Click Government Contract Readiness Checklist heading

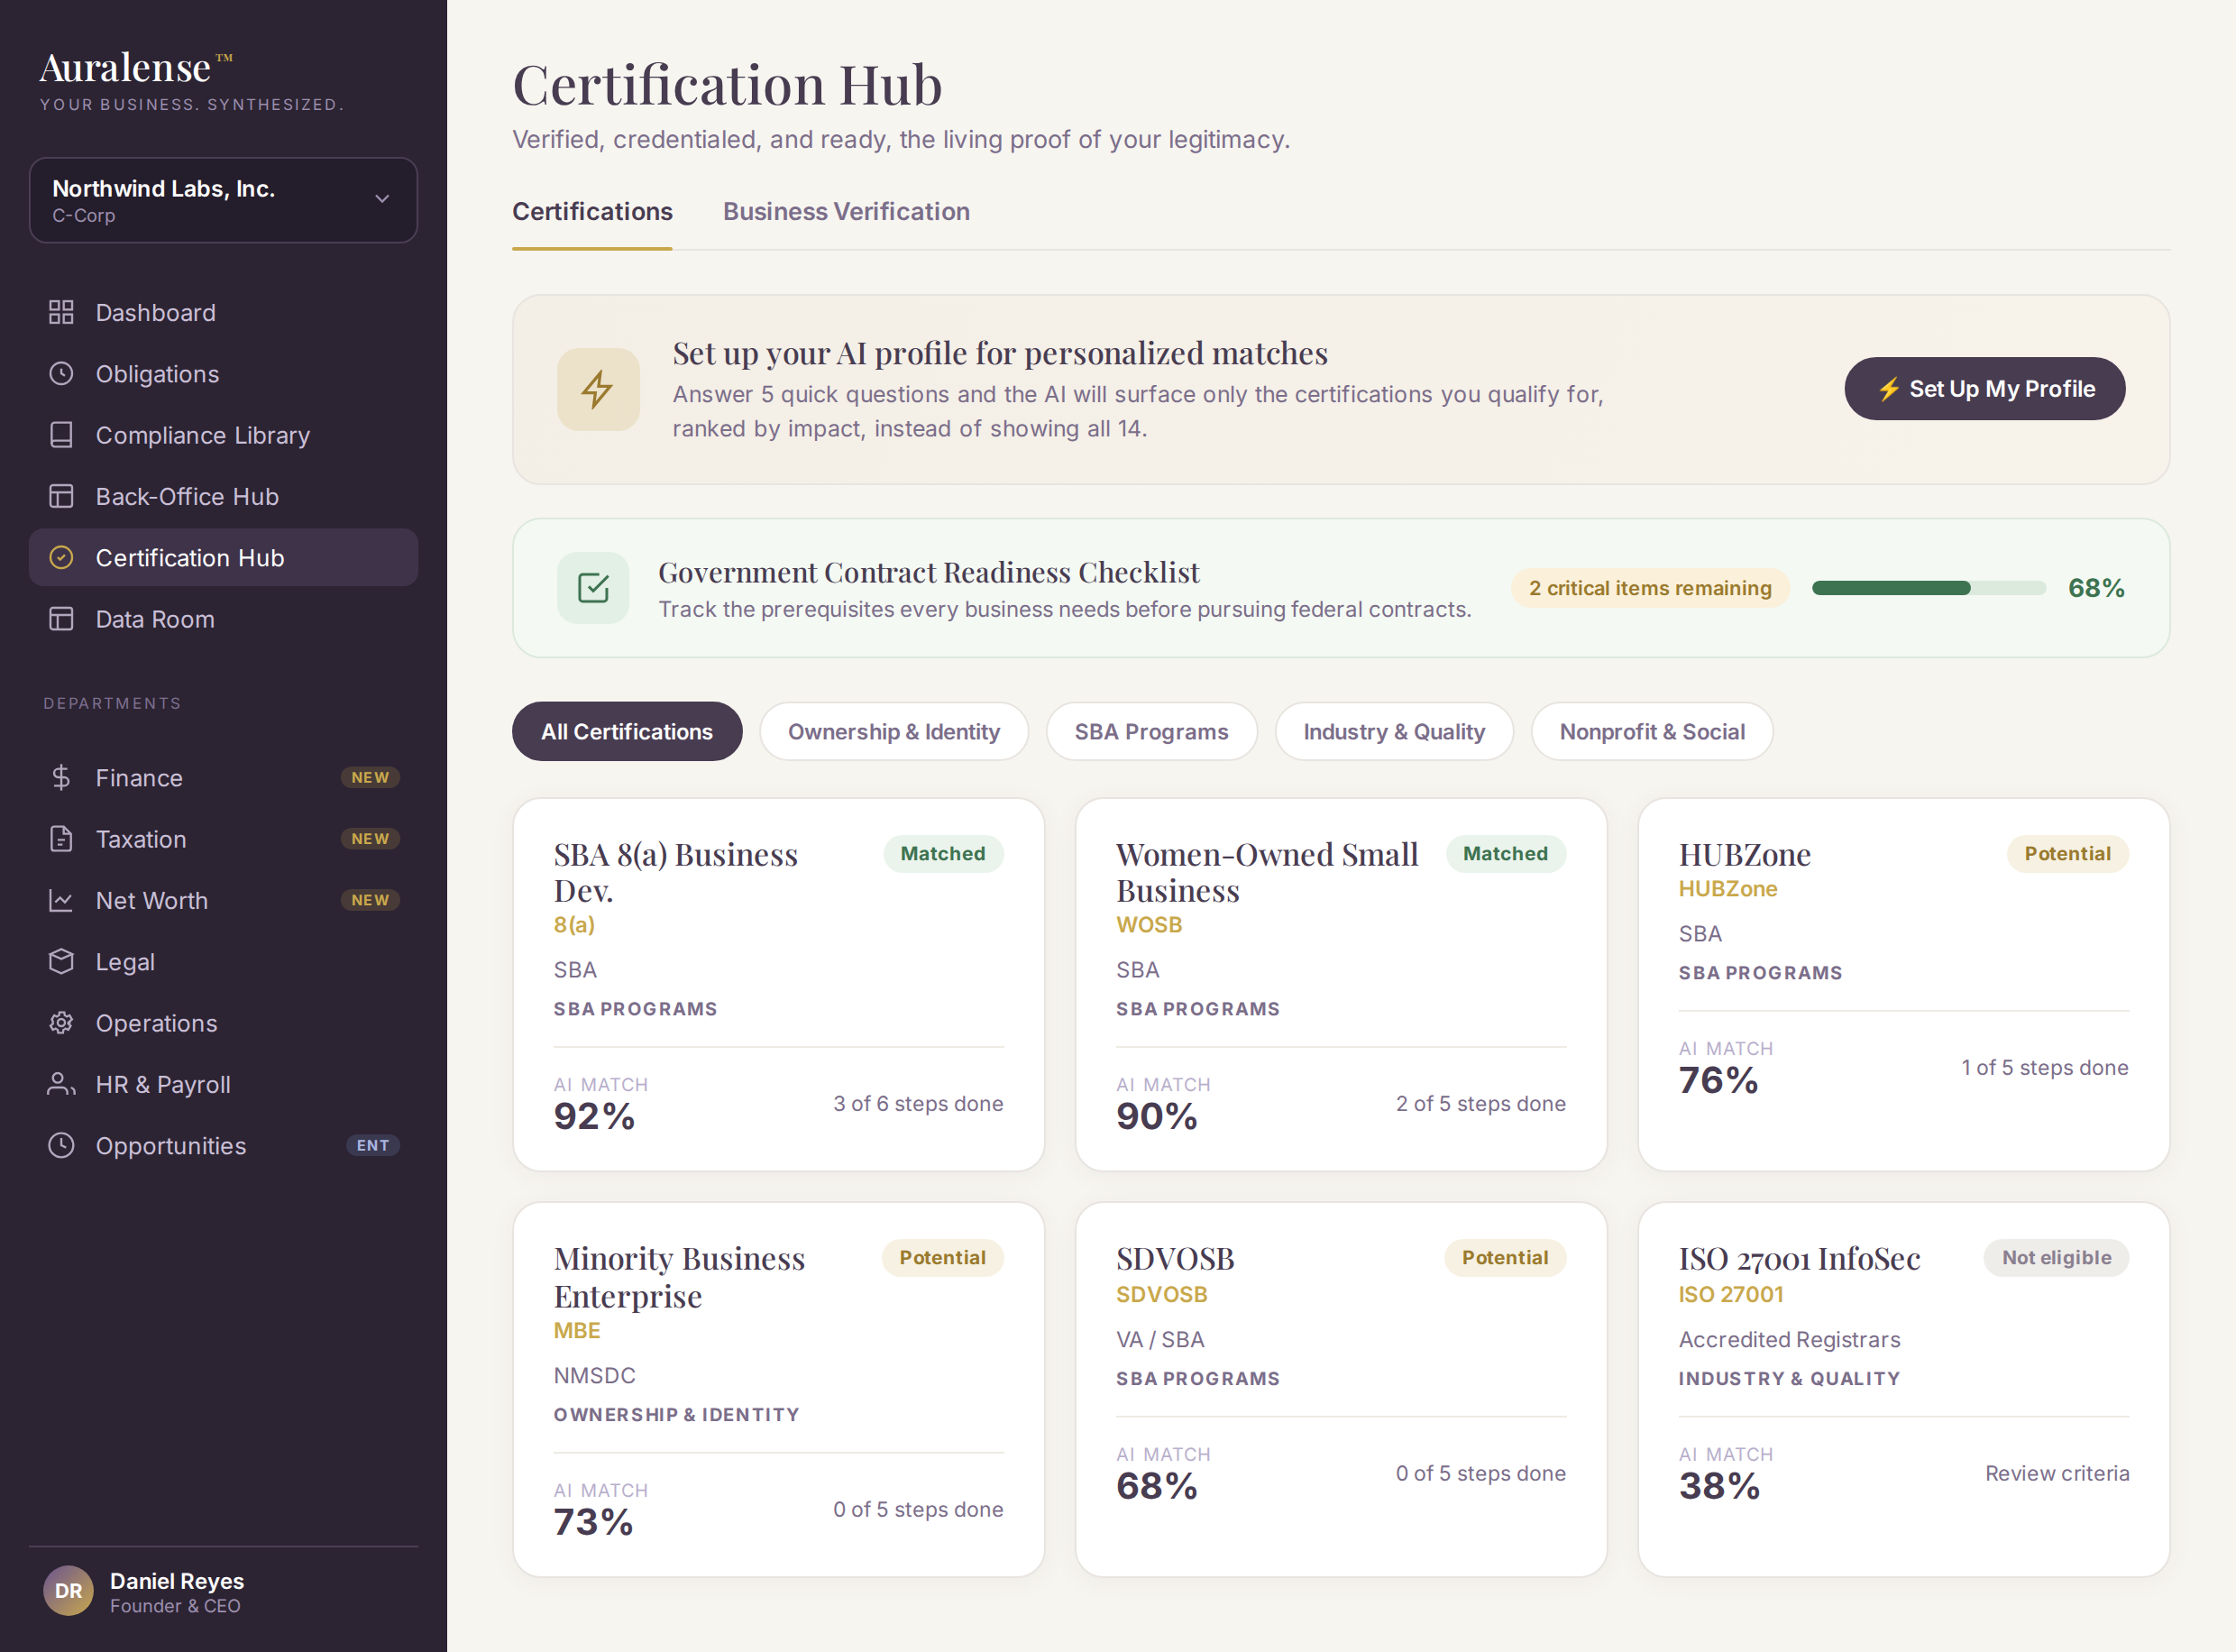click(x=929, y=572)
